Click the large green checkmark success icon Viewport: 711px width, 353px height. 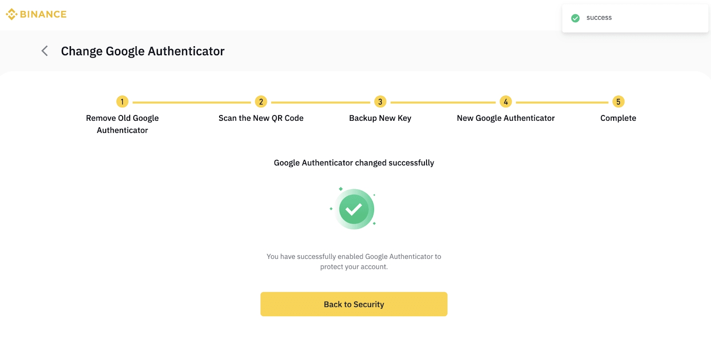click(x=354, y=209)
